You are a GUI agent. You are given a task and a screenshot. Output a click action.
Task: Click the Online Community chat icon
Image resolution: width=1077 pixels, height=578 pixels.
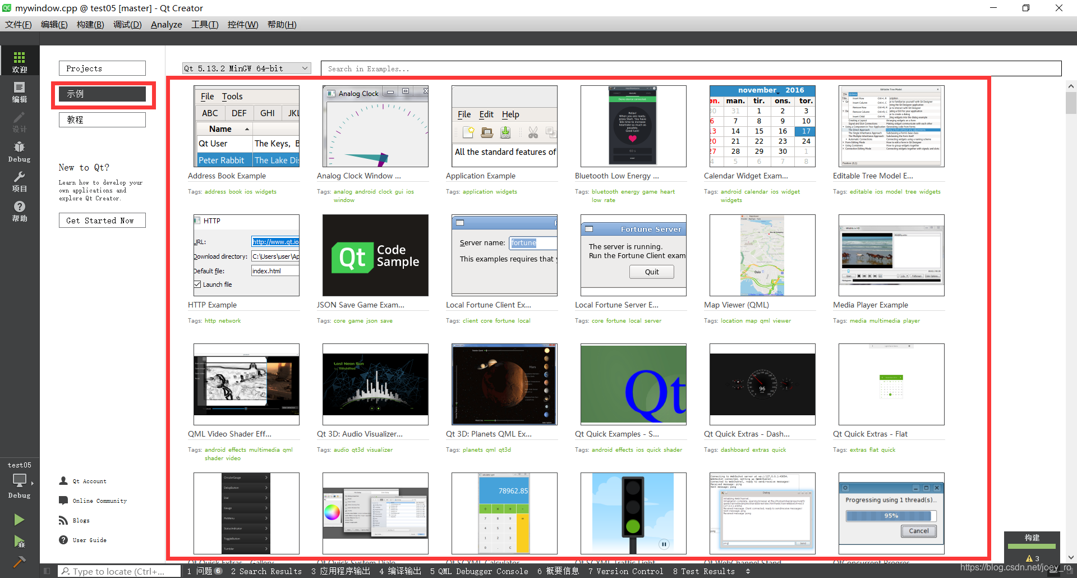[x=63, y=501]
